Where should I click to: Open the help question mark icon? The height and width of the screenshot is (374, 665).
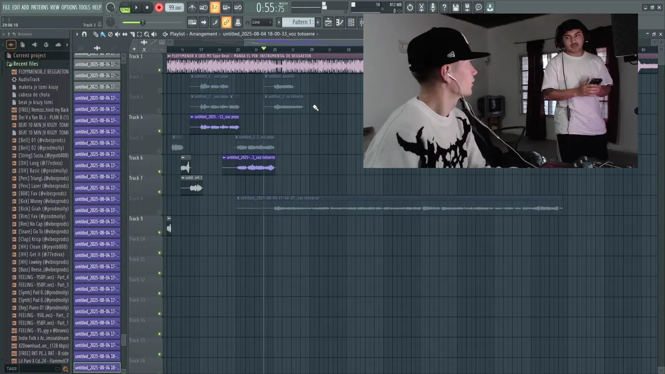click(x=444, y=7)
